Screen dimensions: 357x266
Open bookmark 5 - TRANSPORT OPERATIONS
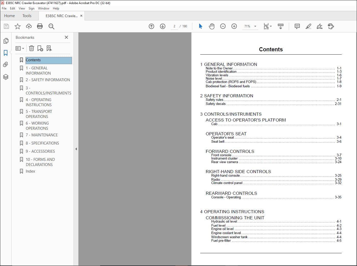(x=39, y=114)
